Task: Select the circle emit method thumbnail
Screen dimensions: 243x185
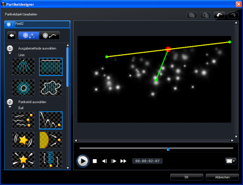Action: coord(23,88)
